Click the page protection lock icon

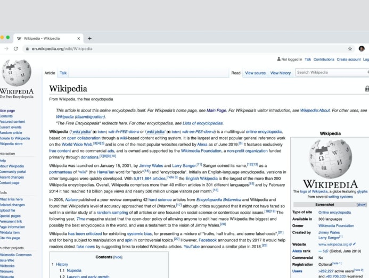click(x=367, y=89)
